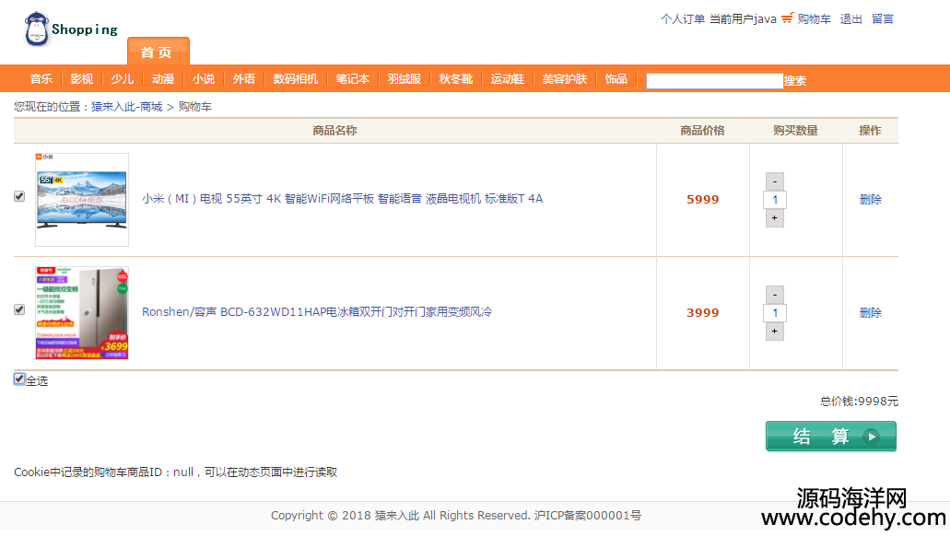Click the 商品价格 column header
Screen dimensions: 950x536
point(702,130)
